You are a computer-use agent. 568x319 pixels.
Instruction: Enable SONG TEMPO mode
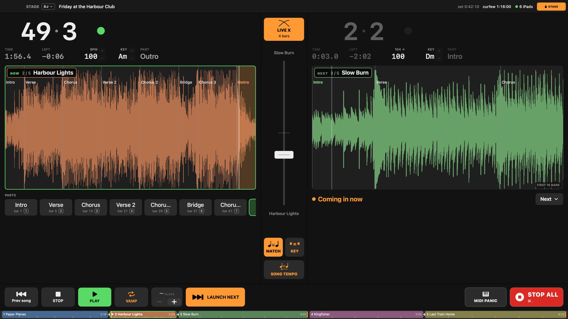284,270
